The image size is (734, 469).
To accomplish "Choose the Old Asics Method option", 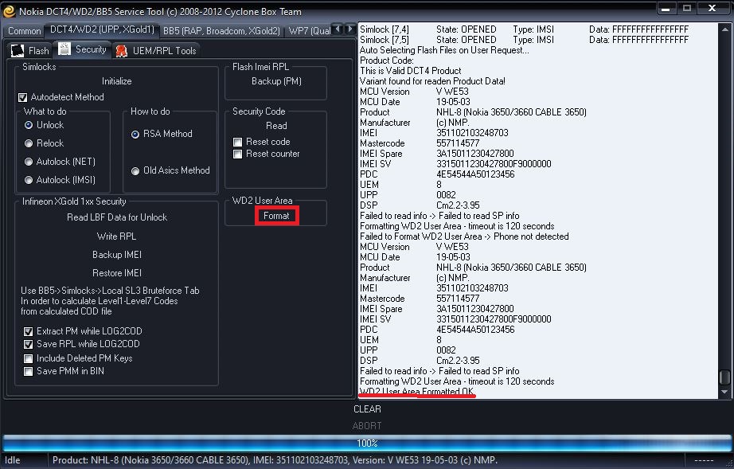I will point(135,170).
